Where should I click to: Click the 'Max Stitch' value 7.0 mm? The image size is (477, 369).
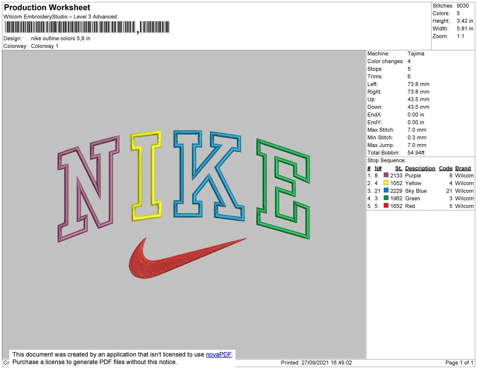coord(417,130)
